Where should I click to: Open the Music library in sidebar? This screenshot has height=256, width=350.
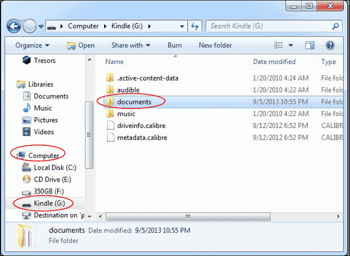(42, 108)
